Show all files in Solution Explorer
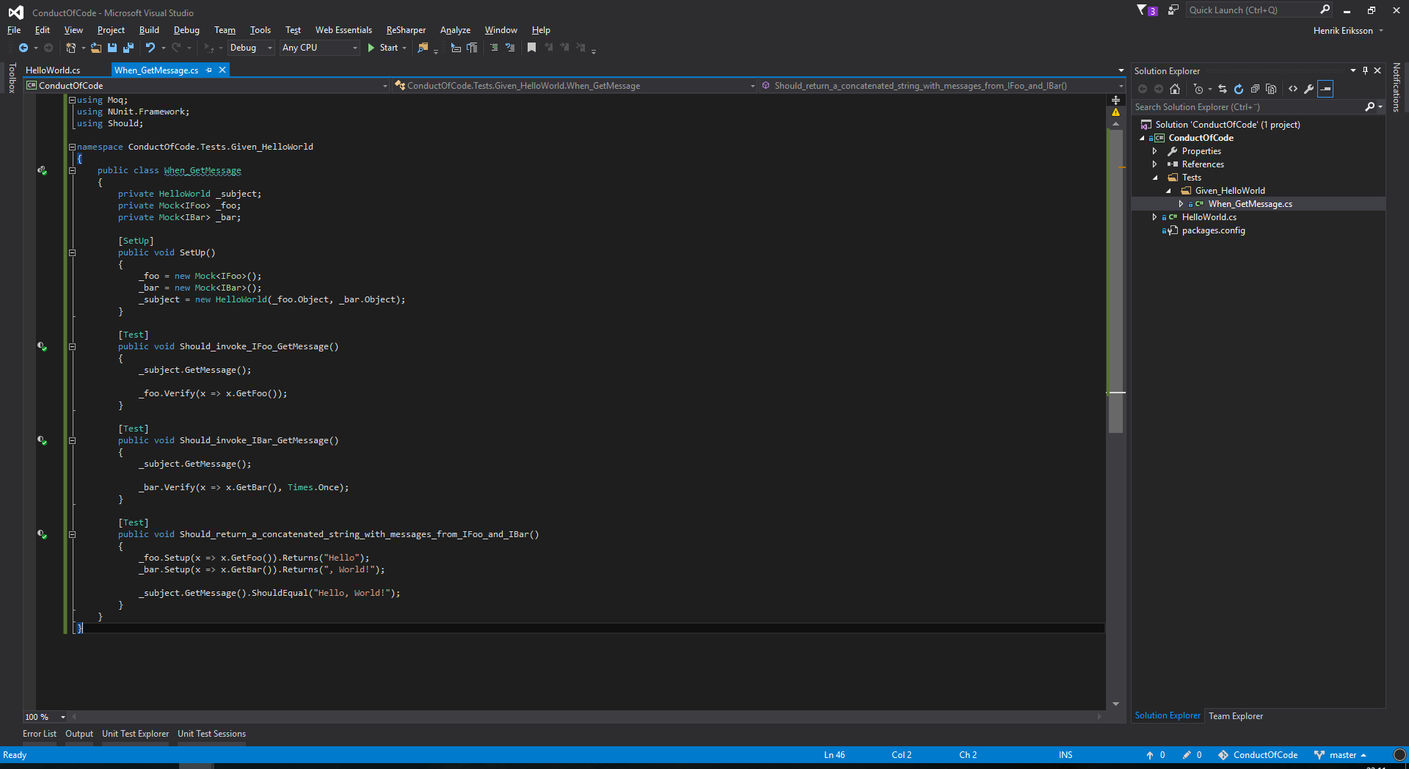This screenshot has height=769, width=1409. [1272, 89]
